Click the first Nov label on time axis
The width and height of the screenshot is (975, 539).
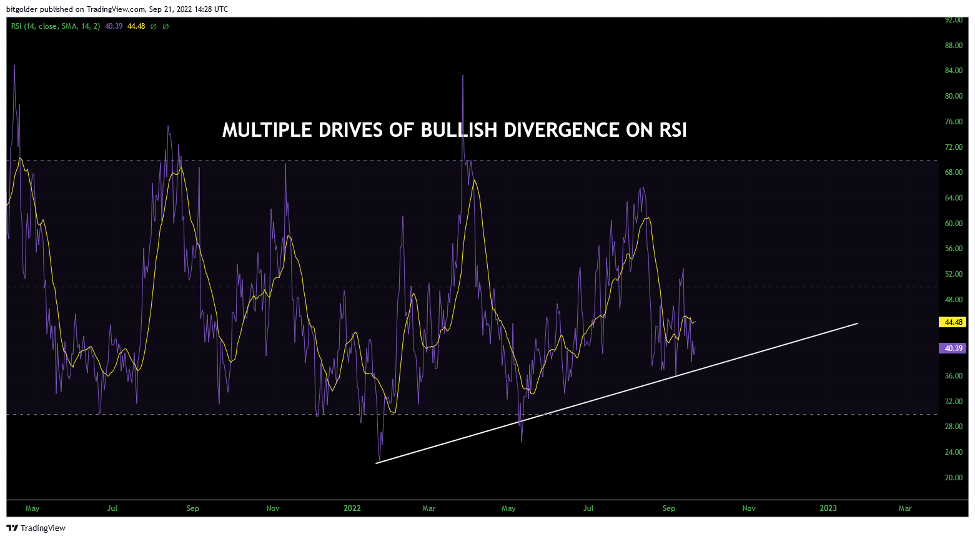point(273,508)
